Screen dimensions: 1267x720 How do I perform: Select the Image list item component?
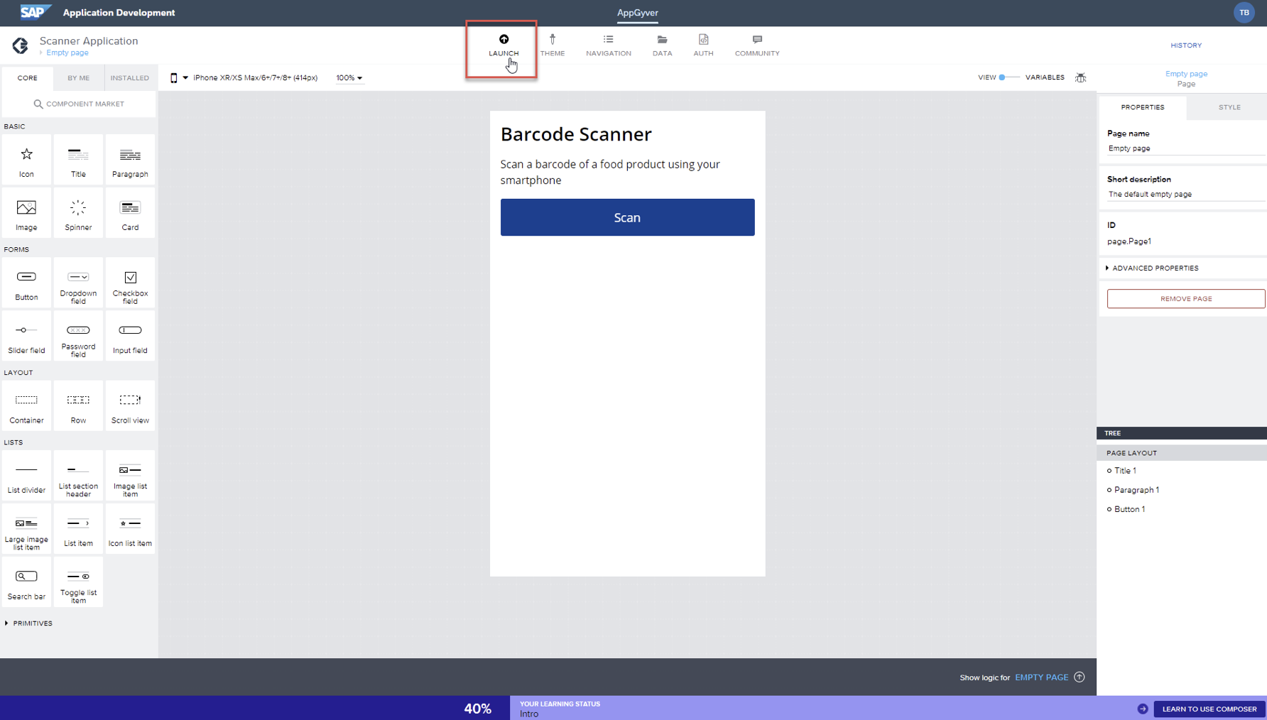(130, 476)
